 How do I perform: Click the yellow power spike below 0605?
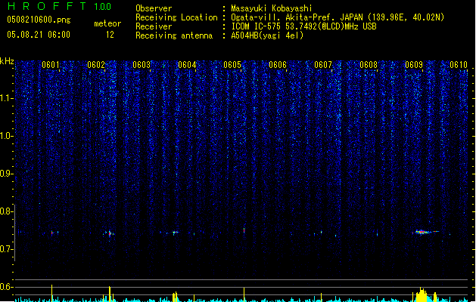coord(244,294)
